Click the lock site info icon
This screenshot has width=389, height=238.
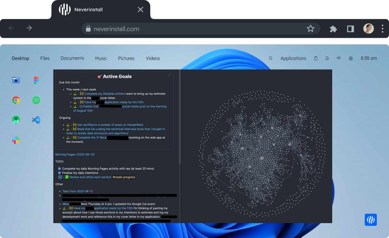pos(88,29)
